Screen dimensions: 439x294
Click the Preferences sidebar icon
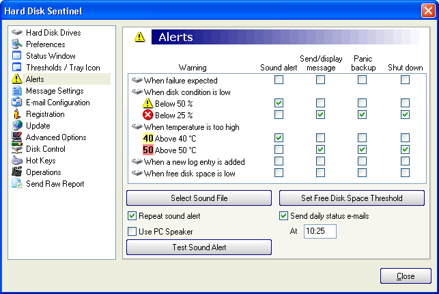(17, 44)
